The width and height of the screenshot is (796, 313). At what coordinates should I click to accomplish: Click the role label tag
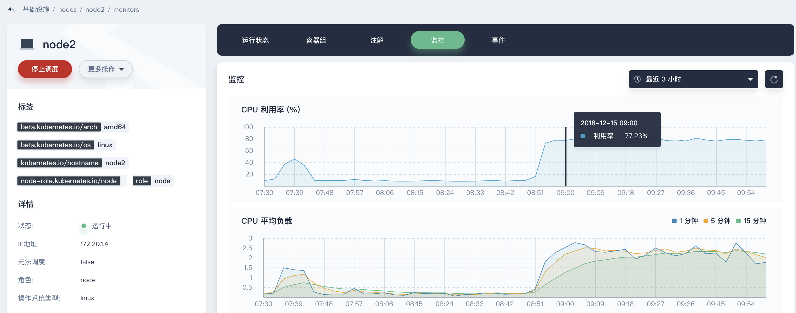(x=141, y=181)
